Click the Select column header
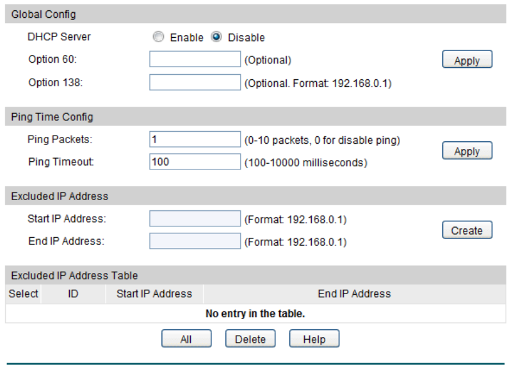 24,294
